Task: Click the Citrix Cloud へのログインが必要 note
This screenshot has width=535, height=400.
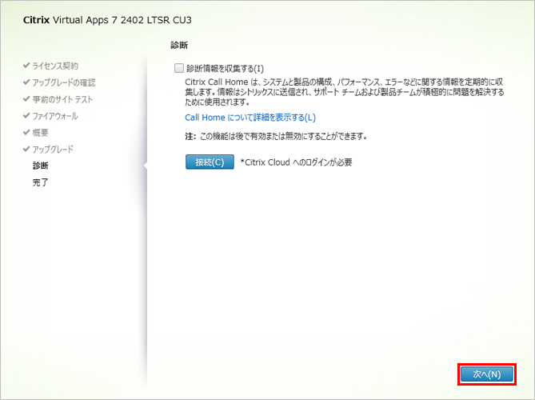Action: tap(296, 162)
